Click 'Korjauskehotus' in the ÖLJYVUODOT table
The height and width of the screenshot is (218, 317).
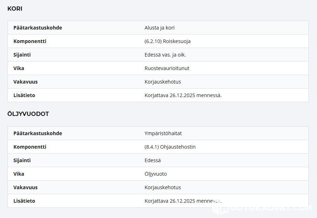pos(163,187)
